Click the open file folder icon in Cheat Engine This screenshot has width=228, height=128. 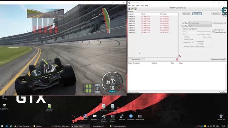[x=132, y=9]
